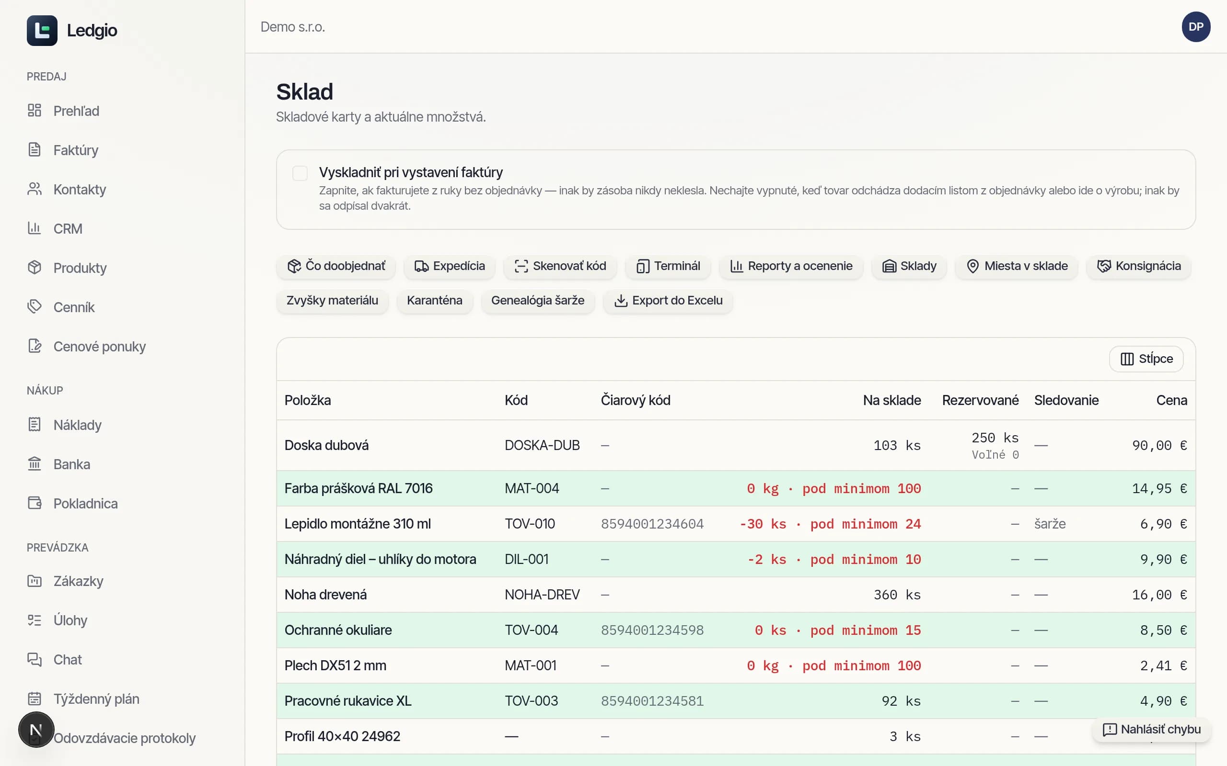This screenshot has width=1227, height=766.
Task: Open the Stĺpce column chooser
Action: [x=1146, y=359]
